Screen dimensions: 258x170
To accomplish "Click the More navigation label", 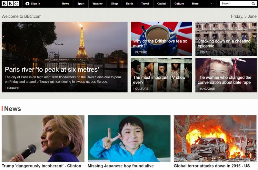I will tap(195, 4).
